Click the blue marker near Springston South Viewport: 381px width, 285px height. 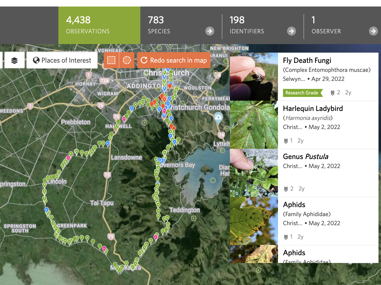(x=47, y=210)
